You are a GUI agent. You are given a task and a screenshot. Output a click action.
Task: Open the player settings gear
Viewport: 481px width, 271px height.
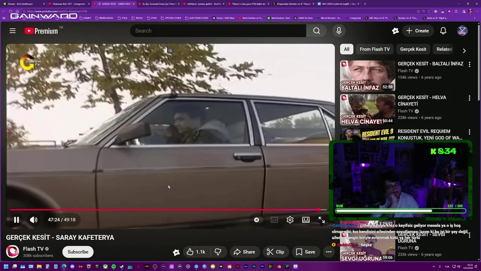tap(290, 220)
